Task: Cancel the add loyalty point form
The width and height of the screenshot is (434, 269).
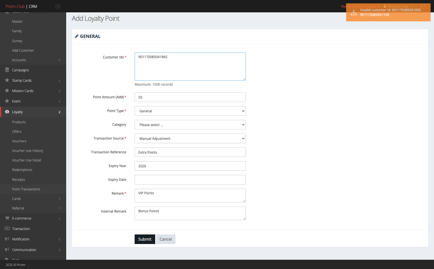Action: (x=166, y=239)
